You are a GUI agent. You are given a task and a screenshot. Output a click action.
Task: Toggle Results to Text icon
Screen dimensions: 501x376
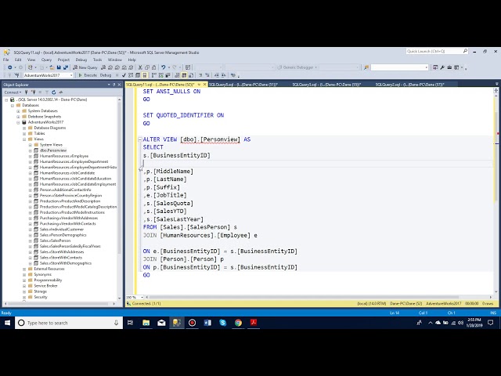point(177,75)
